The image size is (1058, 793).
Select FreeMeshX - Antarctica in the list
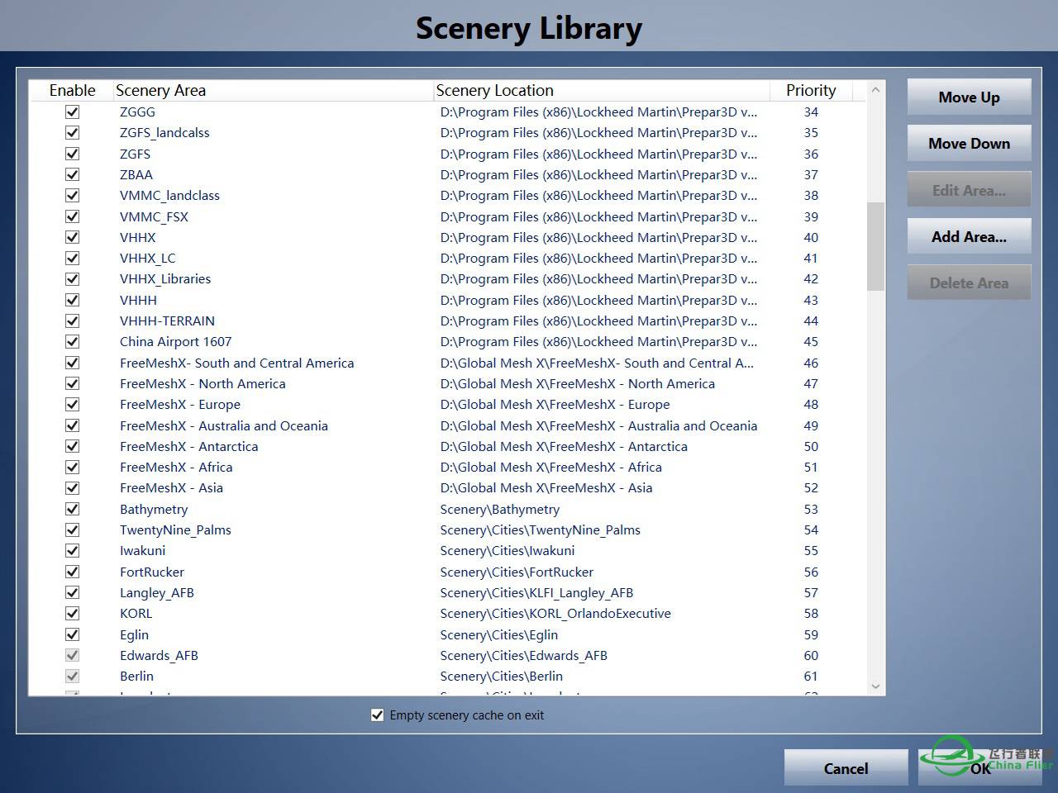pyautogui.click(x=188, y=447)
